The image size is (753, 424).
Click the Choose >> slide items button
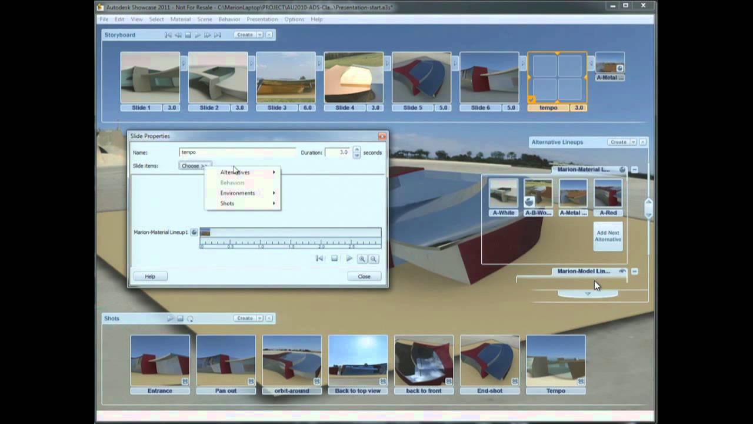[x=195, y=166]
